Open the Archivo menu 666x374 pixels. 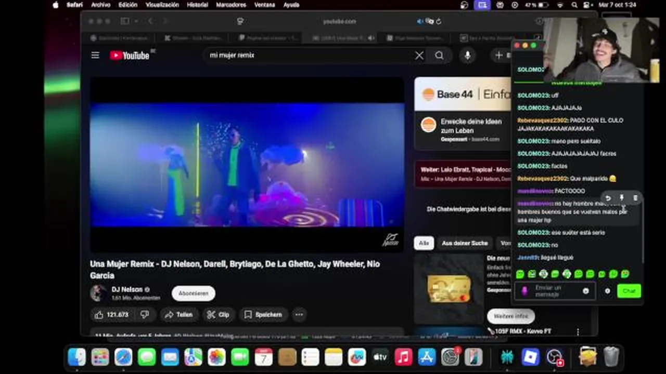100,5
